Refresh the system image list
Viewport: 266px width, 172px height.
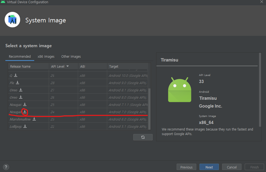(x=143, y=137)
